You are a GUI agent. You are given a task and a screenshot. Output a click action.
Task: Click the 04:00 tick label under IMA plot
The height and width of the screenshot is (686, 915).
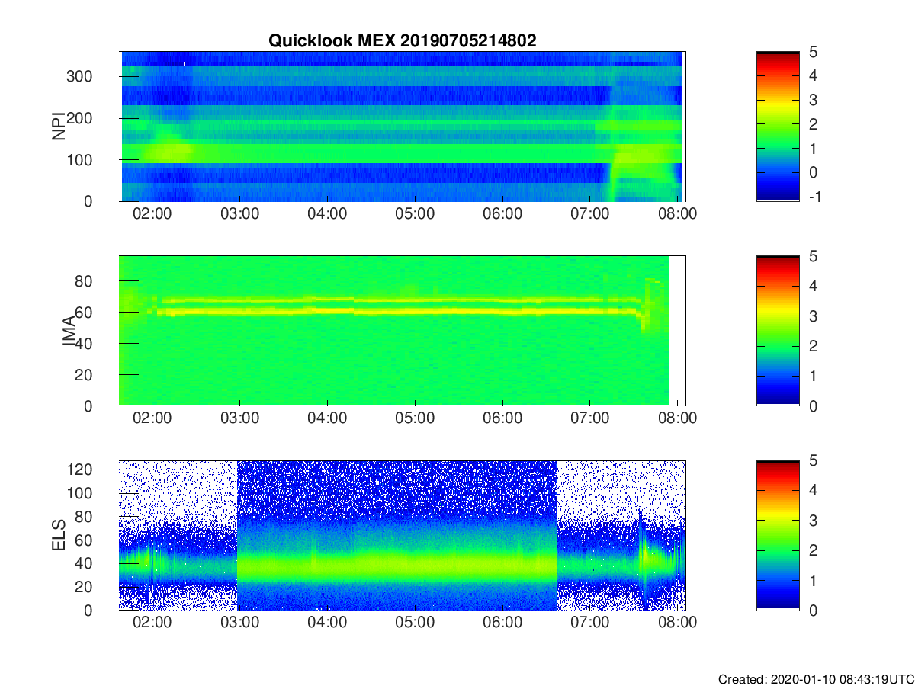click(x=327, y=418)
